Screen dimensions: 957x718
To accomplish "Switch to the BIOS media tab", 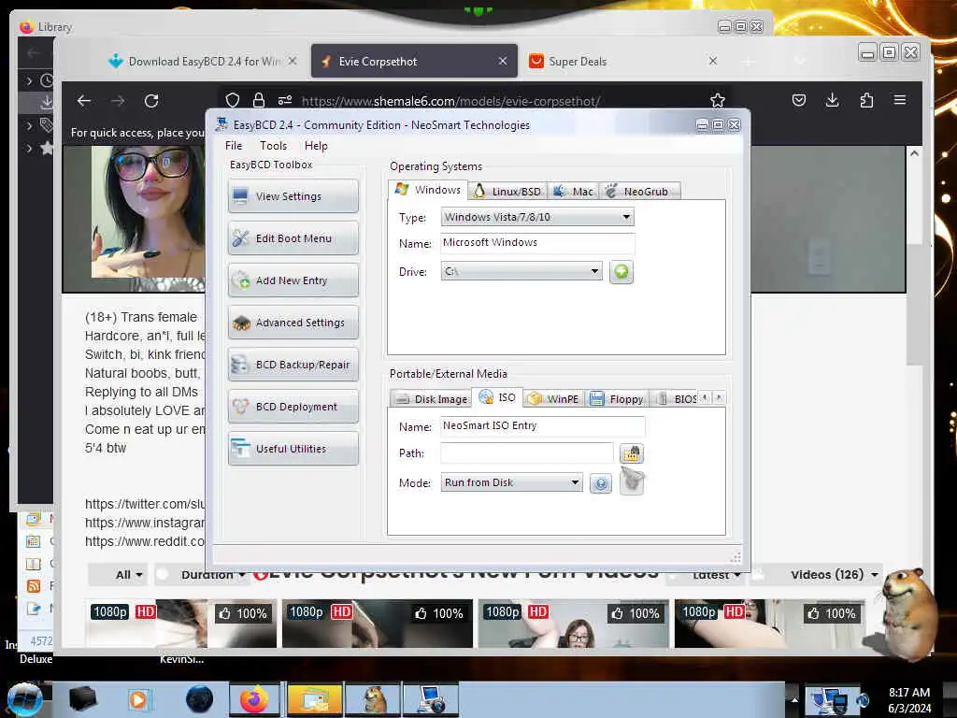I will [x=675, y=398].
